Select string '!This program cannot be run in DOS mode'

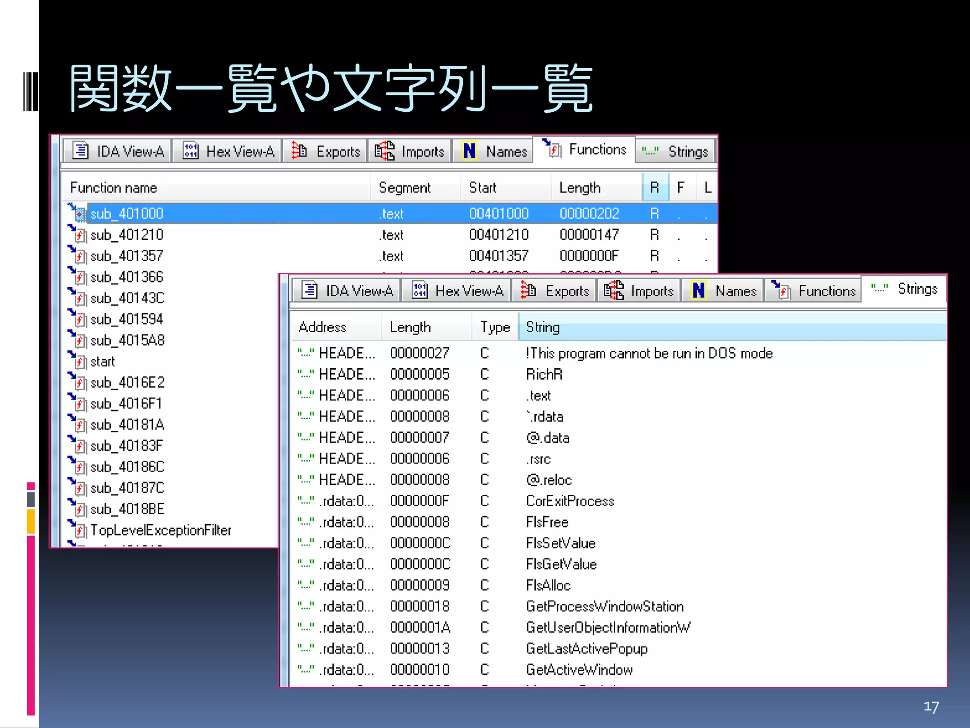(x=649, y=353)
